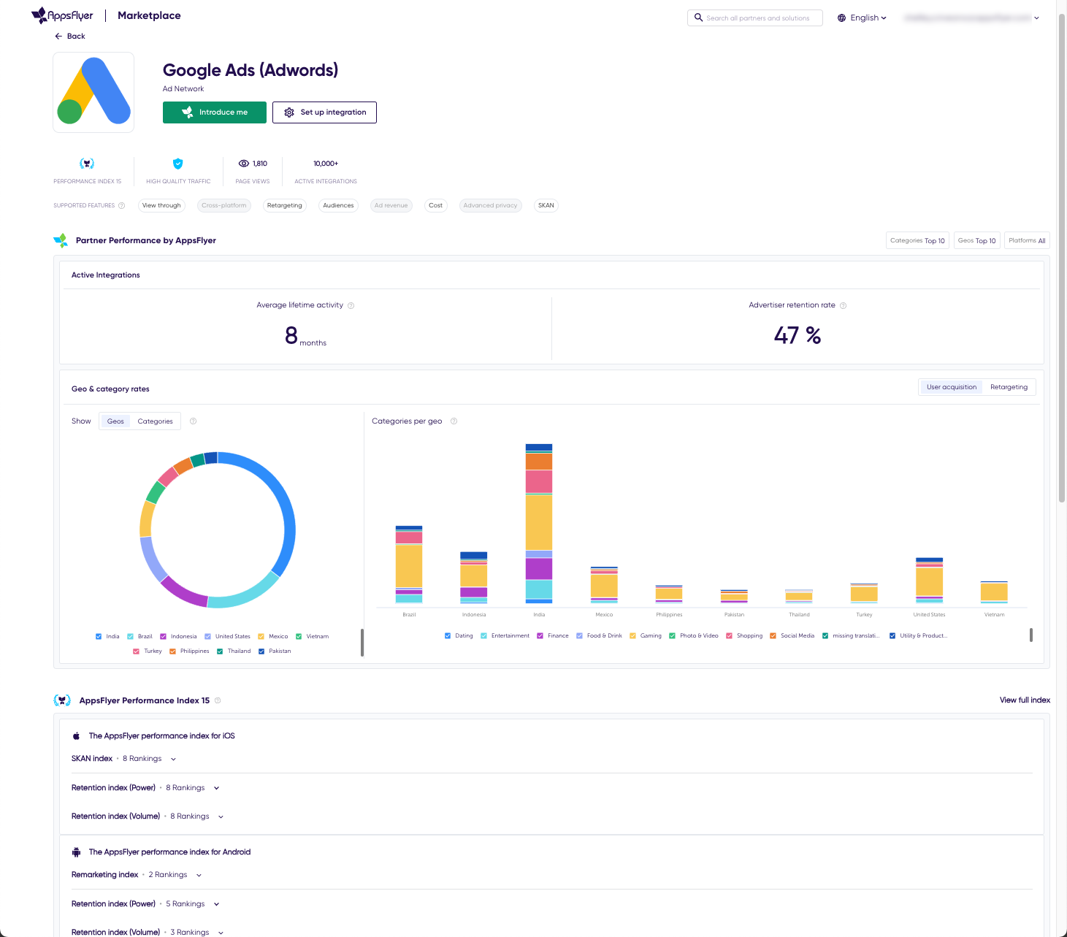The width and height of the screenshot is (1067, 937).
Task: Open the Categories Top 10 filter
Action: pyautogui.click(x=917, y=240)
